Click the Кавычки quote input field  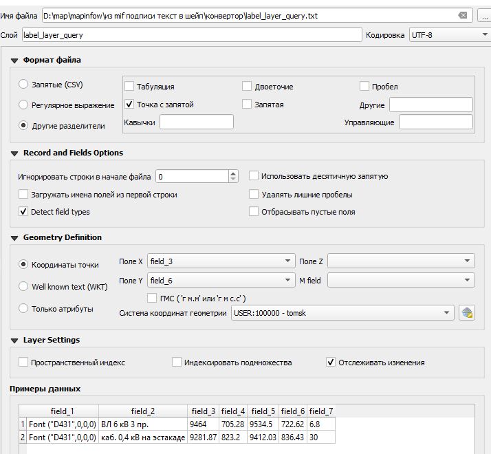click(x=197, y=122)
